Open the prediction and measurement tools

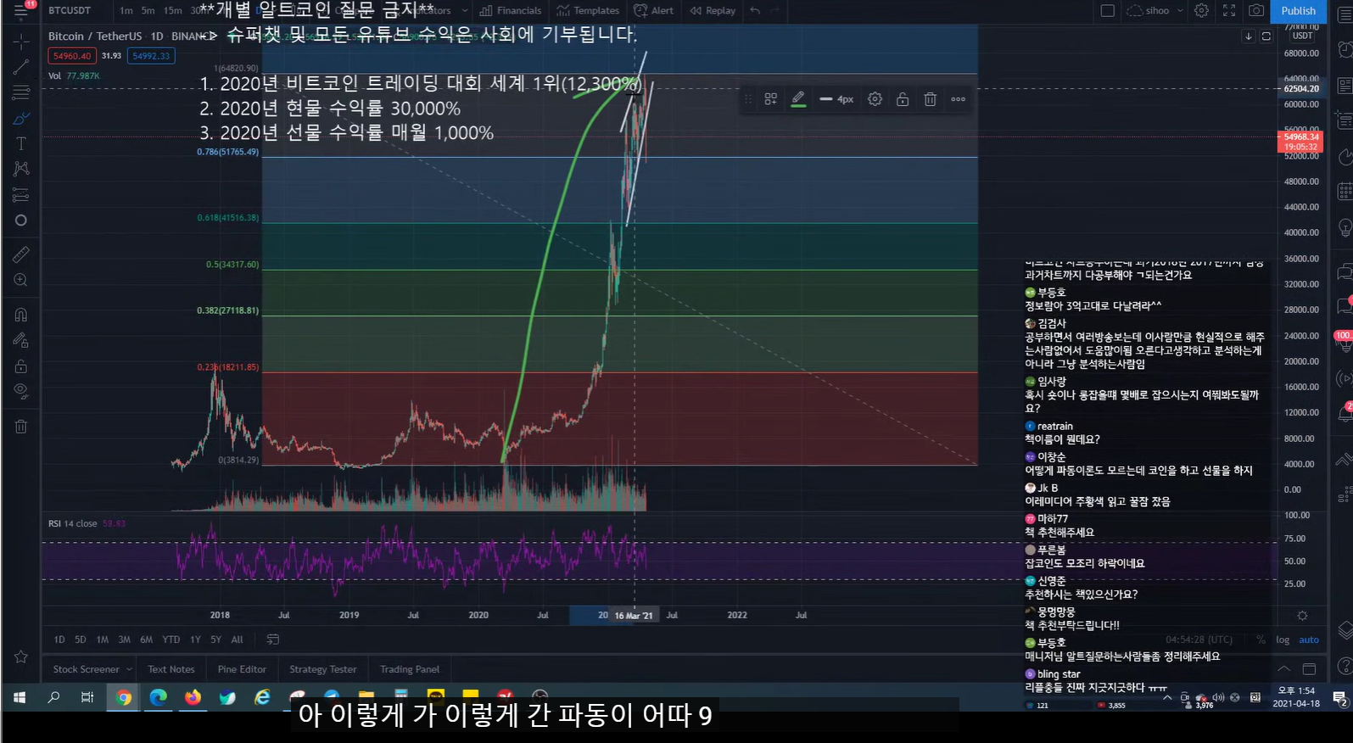point(21,195)
